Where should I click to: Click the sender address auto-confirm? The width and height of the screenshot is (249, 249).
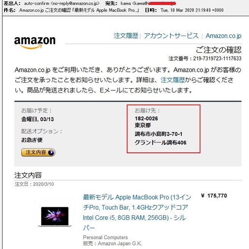pos(61,3)
